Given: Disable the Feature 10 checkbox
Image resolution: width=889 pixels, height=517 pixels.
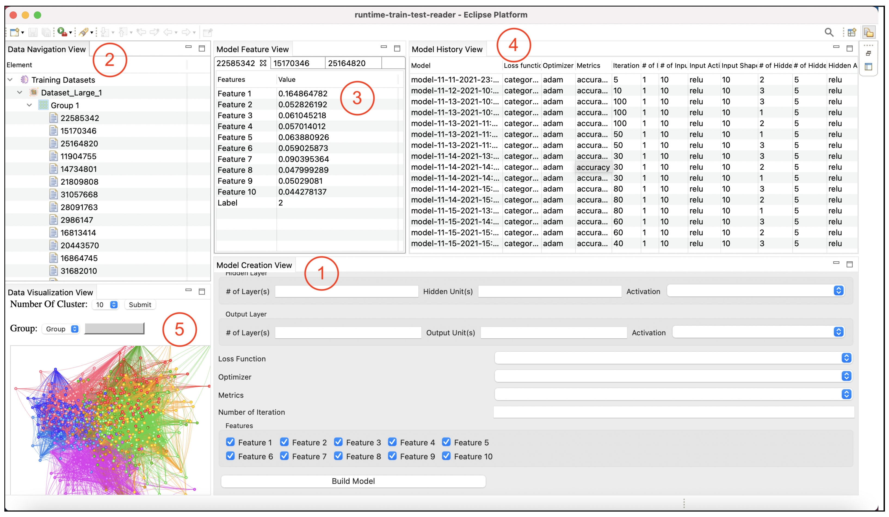Looking at the screenshot, I should pyautogui.click(x=446, y=456).
